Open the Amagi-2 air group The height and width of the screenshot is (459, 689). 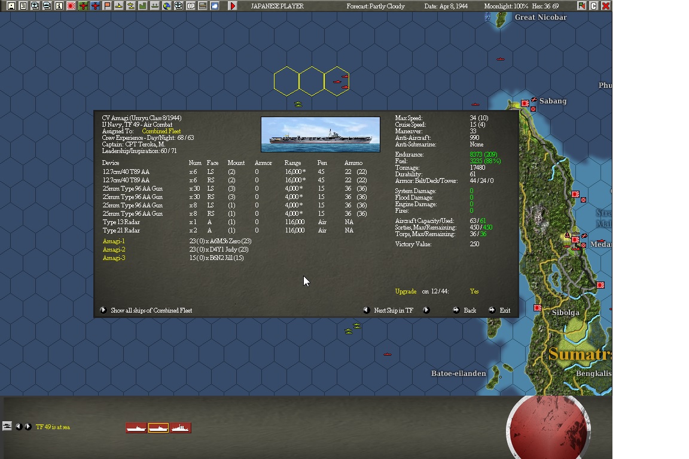(114, 249)
